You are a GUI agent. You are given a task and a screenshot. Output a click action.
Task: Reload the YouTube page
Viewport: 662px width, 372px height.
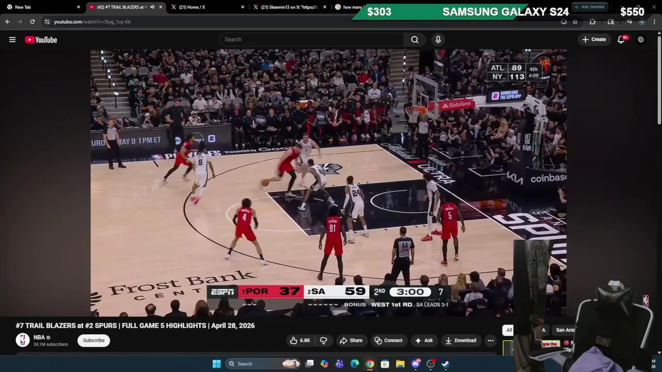point(32,22)
